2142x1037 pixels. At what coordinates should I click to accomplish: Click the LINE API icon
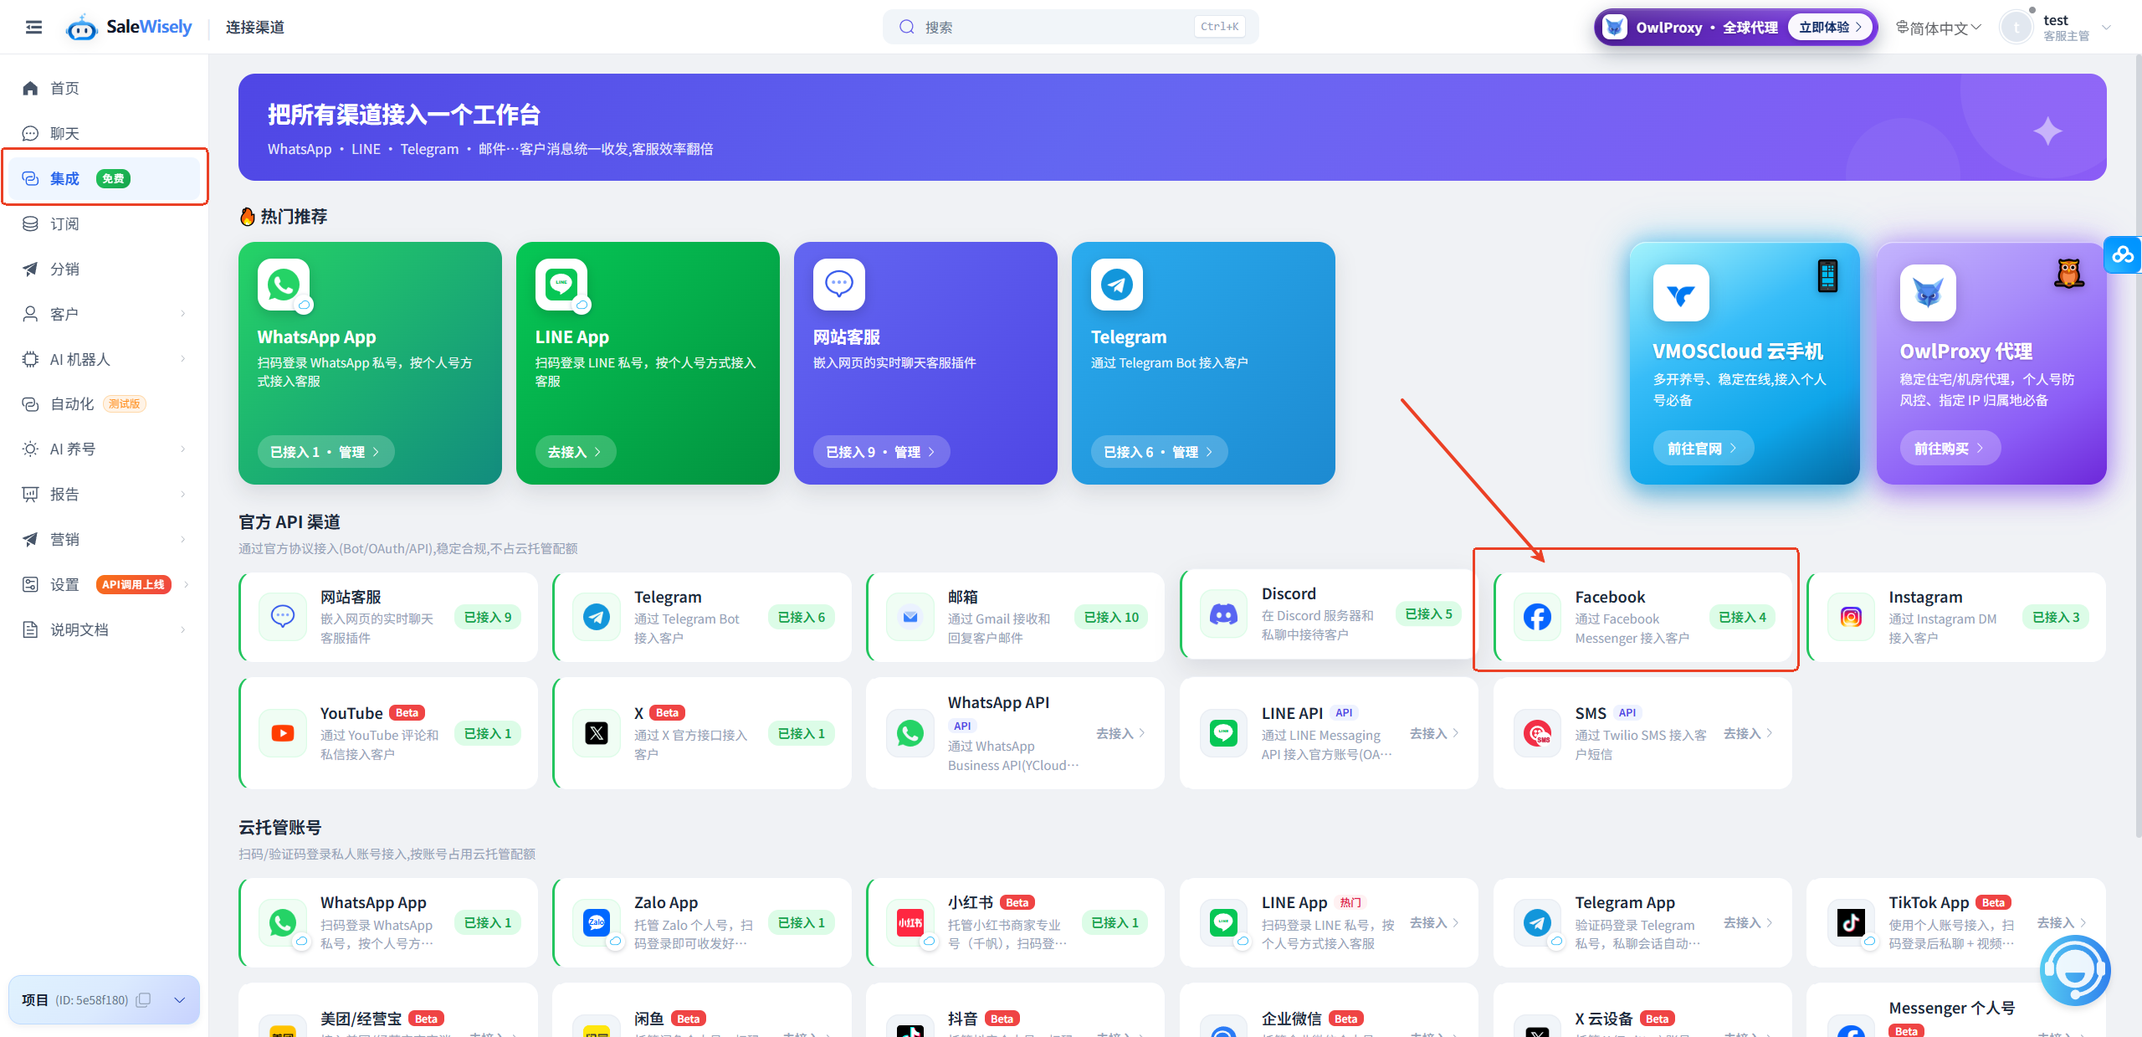coord(1223,734)
